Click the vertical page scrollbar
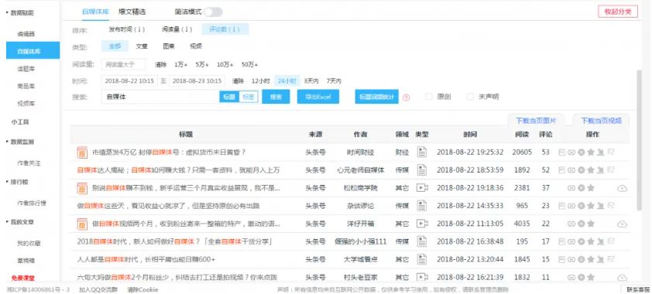This screenshot has height=294, width=652. pos(640,139)
